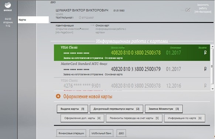This screenshot has height=139, width=215.
Task: Select the greyed VISA Classic 4276 card
Action: pyautogui.click(x=132, y=84)
